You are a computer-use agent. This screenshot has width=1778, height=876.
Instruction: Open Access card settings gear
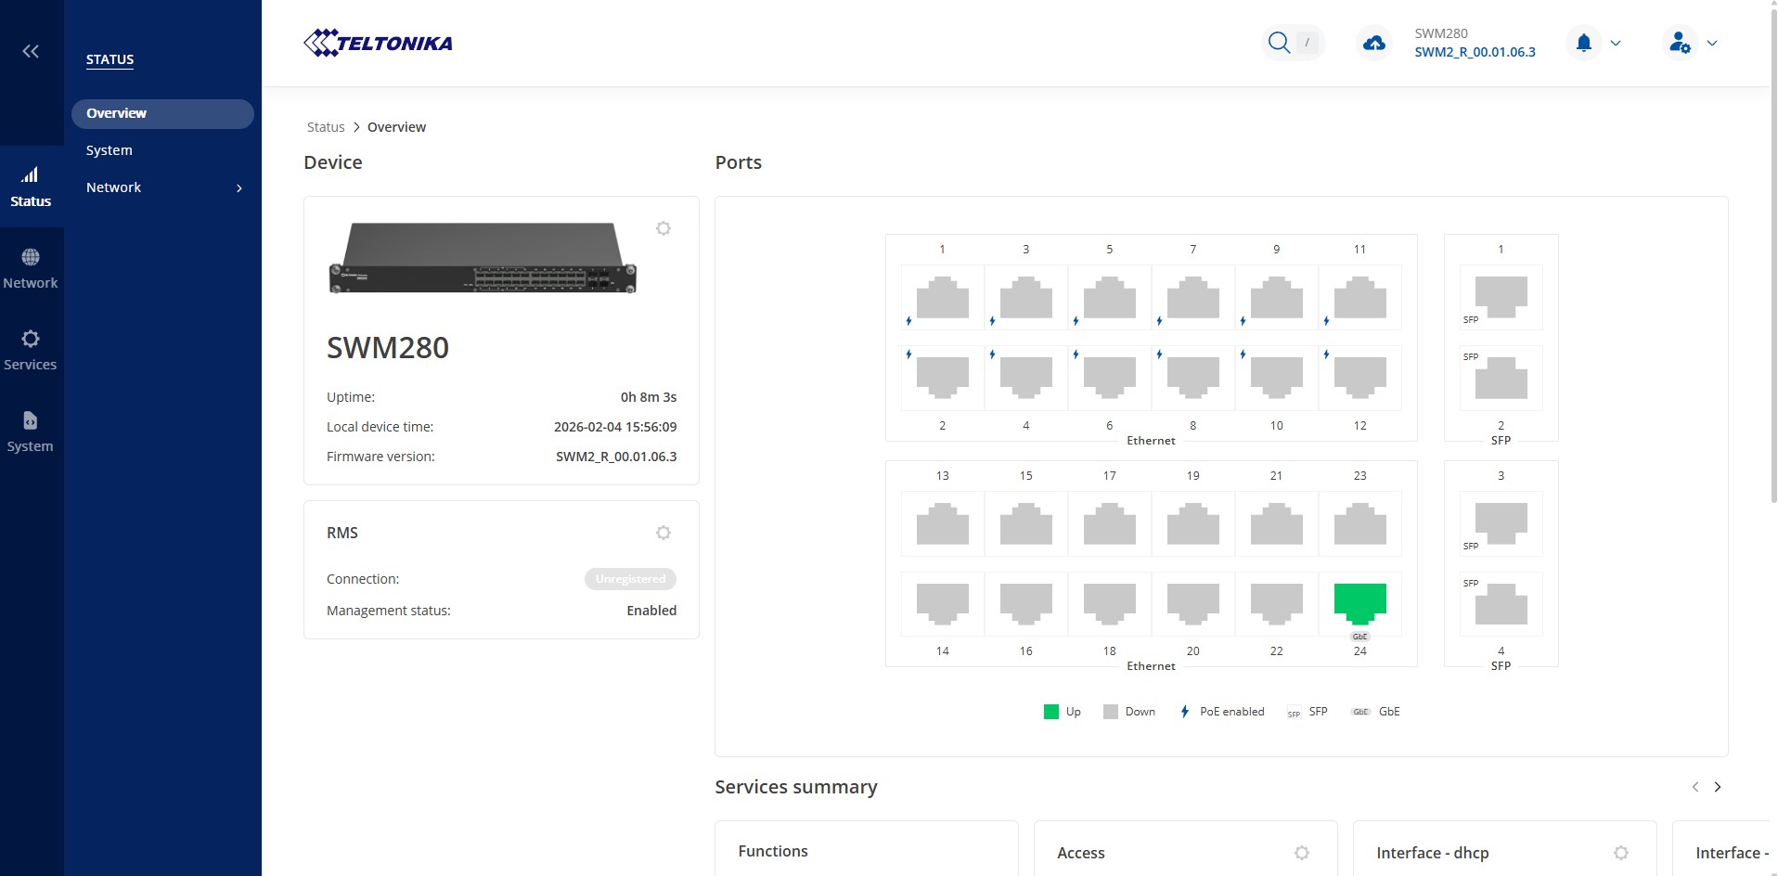1301,853
